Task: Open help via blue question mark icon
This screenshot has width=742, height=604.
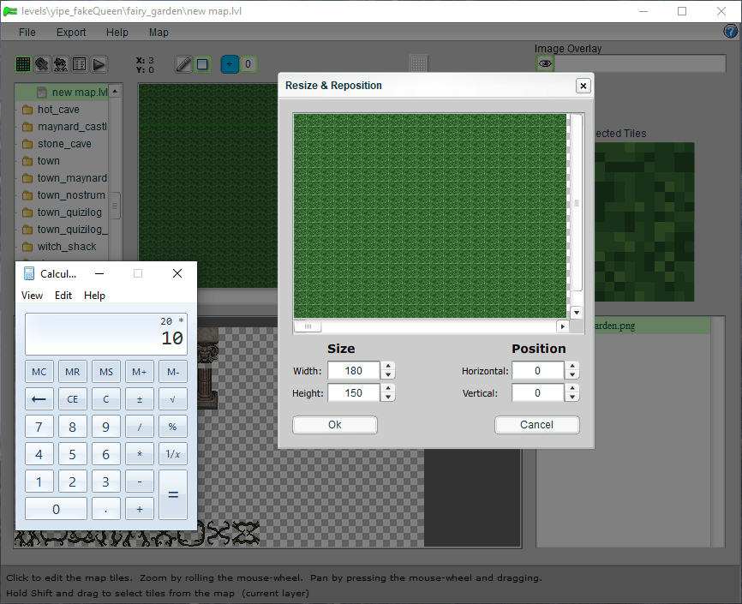Action: (731, 32)
